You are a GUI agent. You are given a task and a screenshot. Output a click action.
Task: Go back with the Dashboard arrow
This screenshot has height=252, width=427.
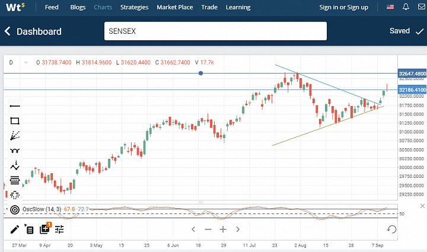[x=8, y=31]
